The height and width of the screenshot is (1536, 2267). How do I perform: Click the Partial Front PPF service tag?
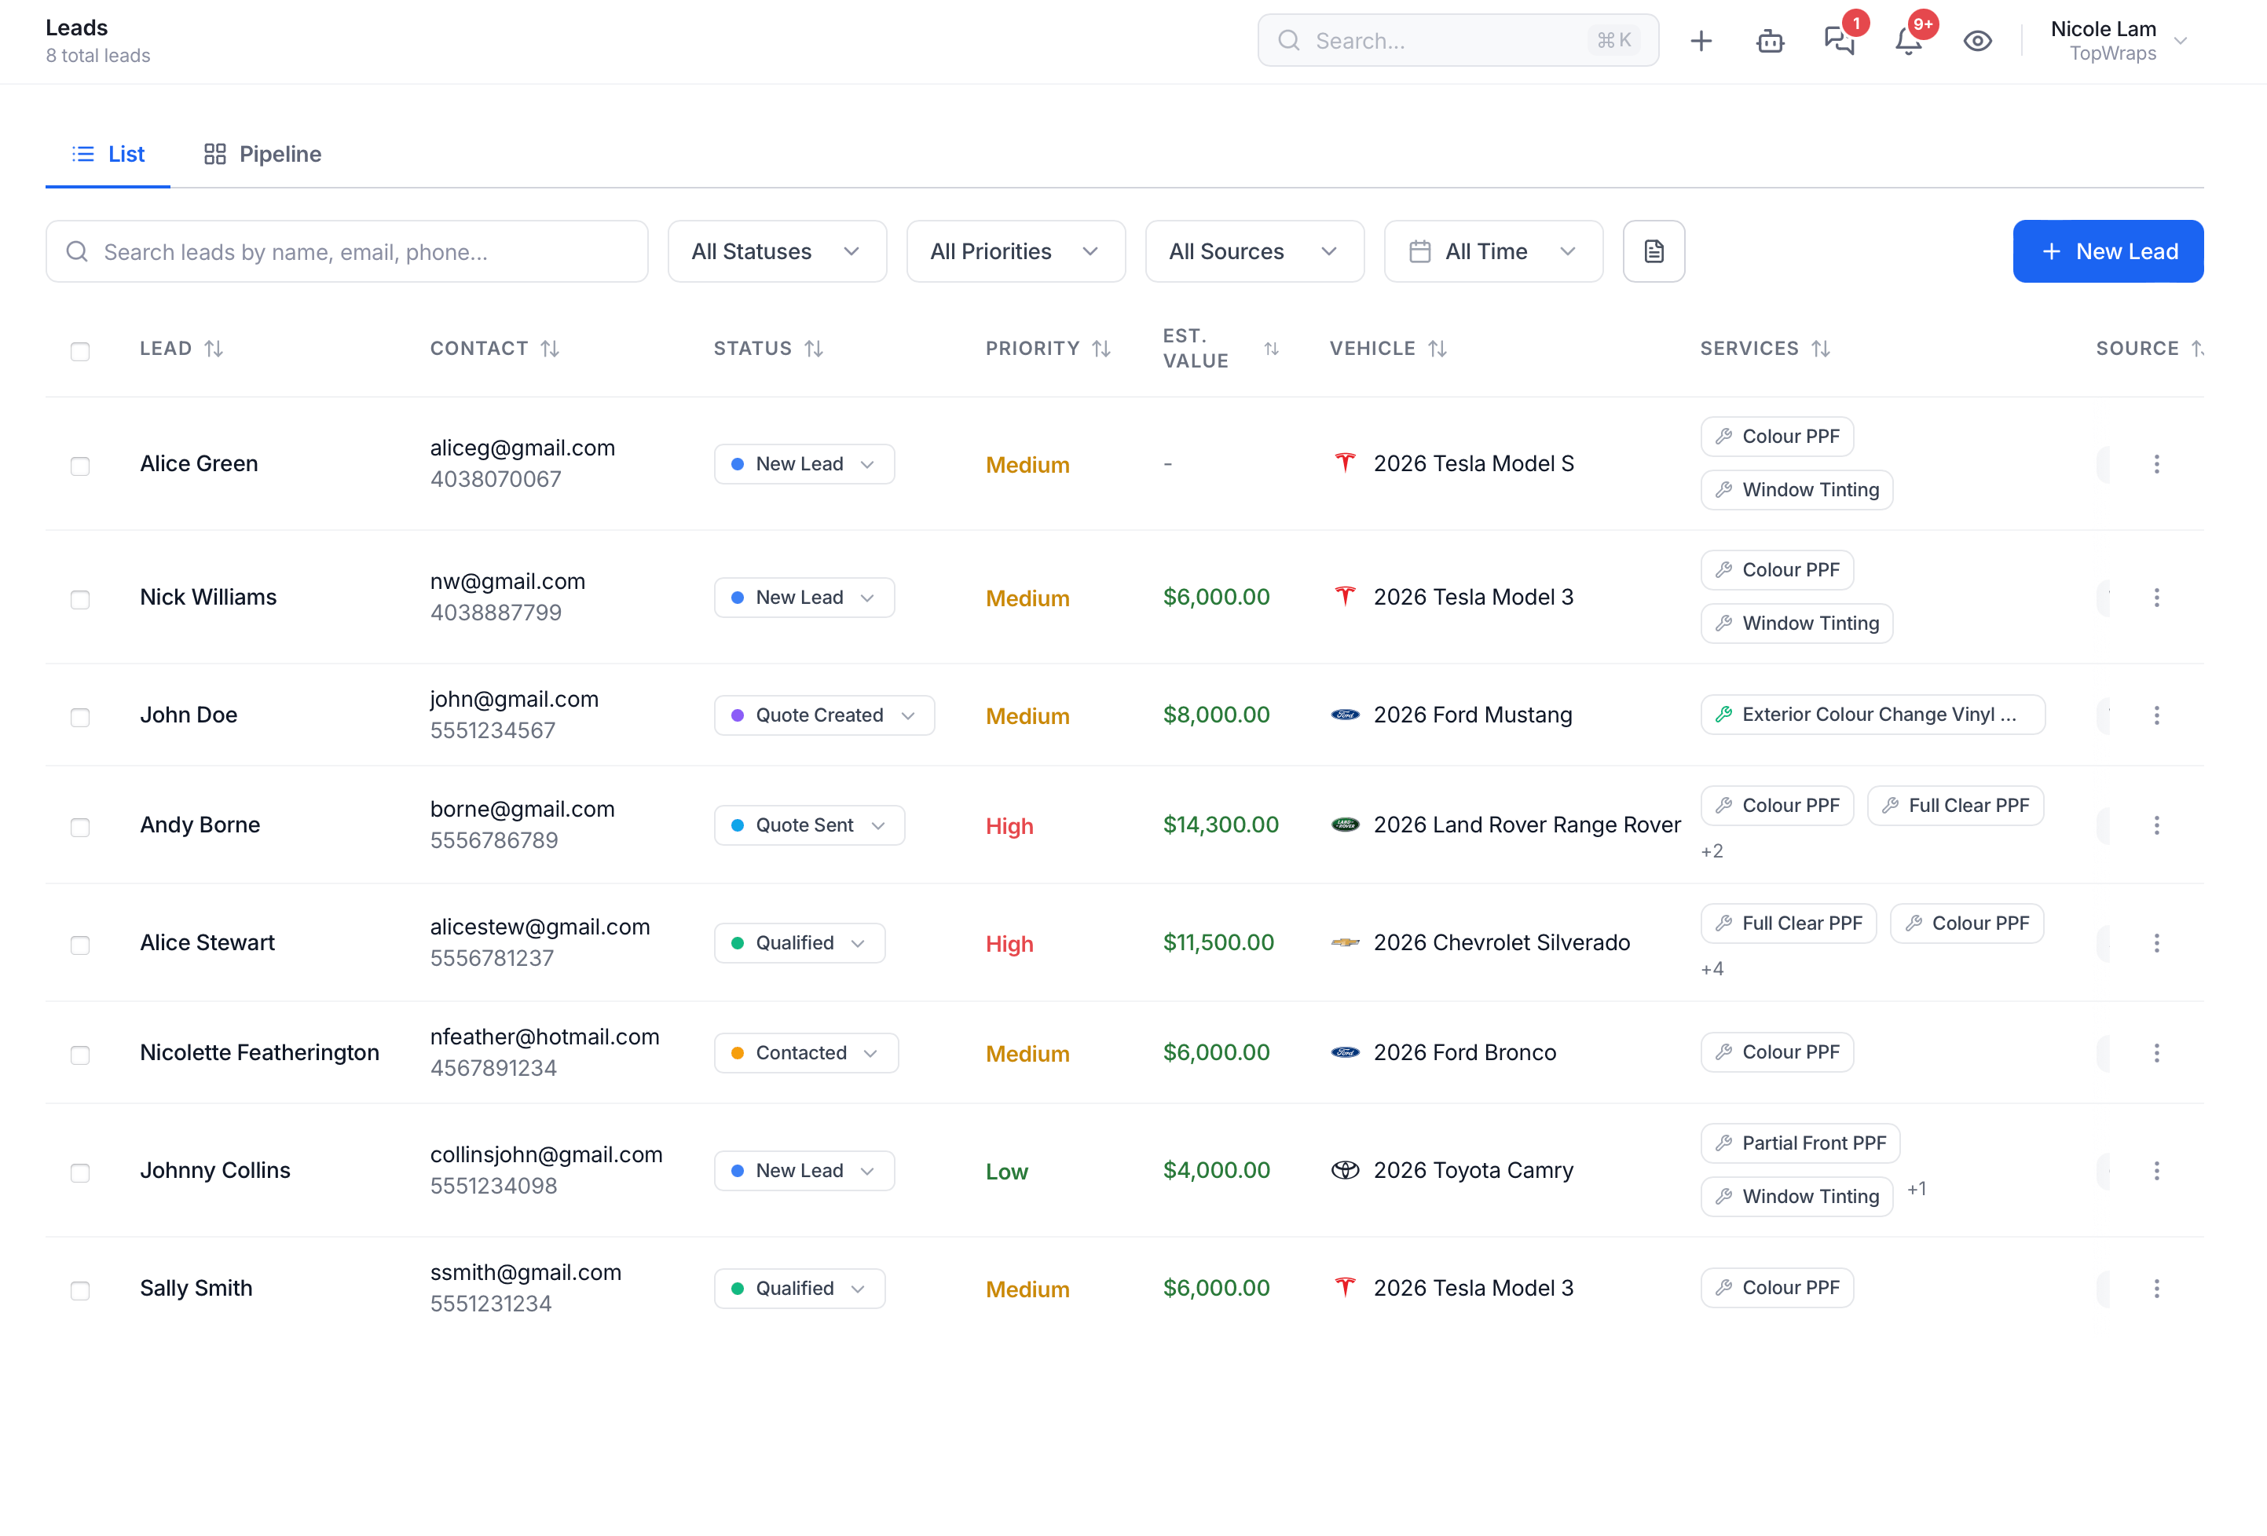1800,1143
